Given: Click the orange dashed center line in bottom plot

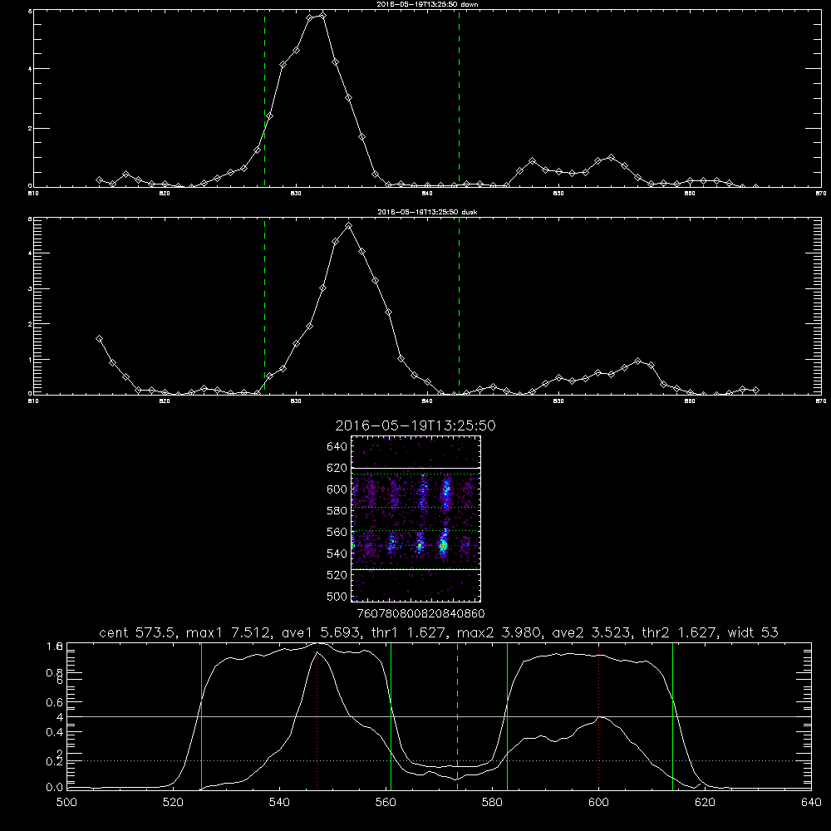Looking at the screenshot, I should (x=457, y=715).
